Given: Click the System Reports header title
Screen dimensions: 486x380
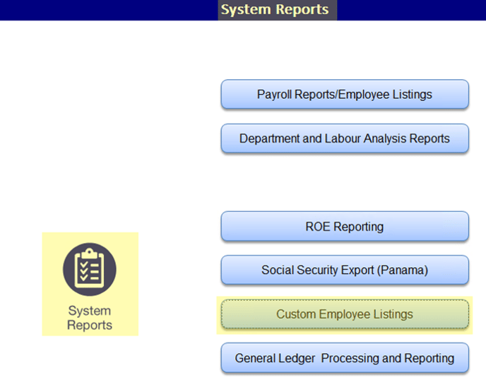Looking at the screenshot, I should click(x=275, y=10).
